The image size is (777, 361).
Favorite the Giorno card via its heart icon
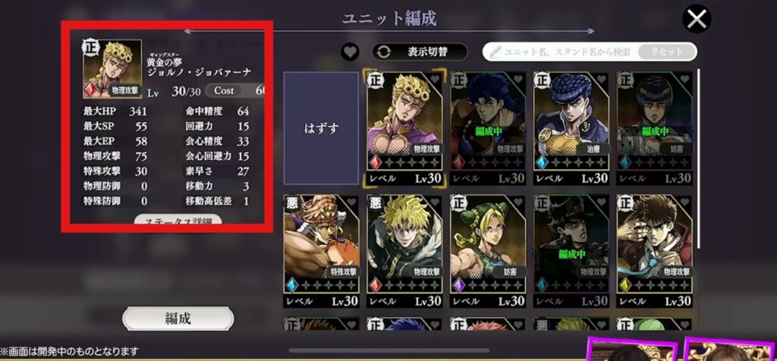coord(435,79)
